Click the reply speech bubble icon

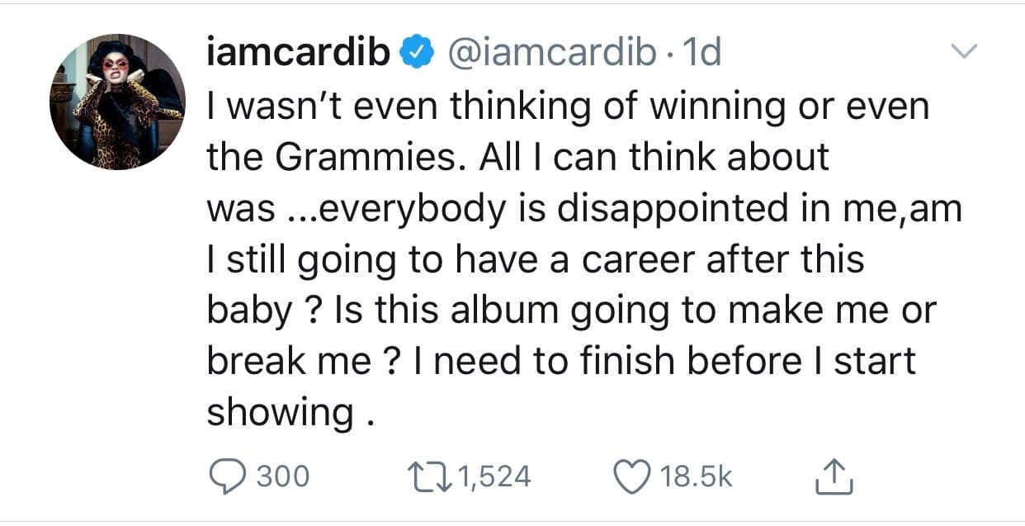[x=228, y=475]
